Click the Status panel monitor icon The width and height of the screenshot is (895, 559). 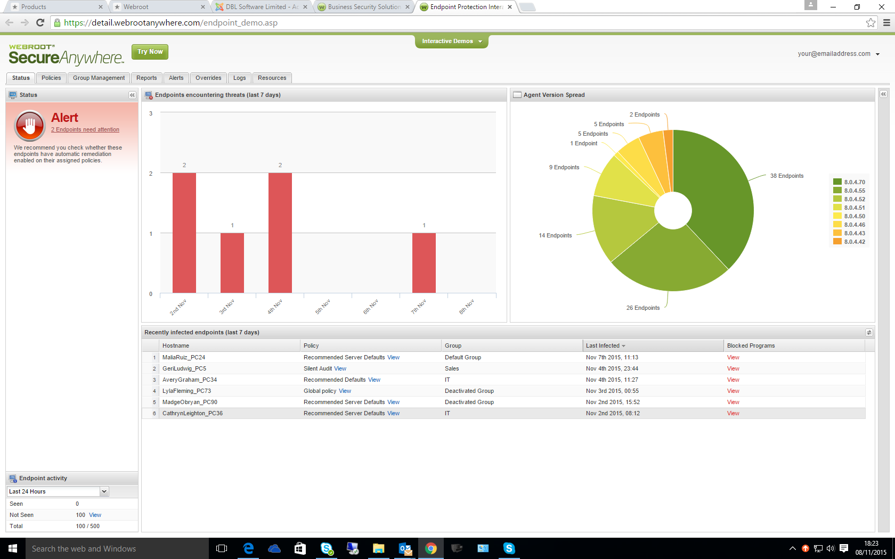point(13,95)
